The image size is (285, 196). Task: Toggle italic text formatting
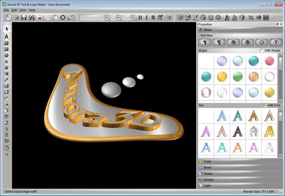(x=146, y=17)
